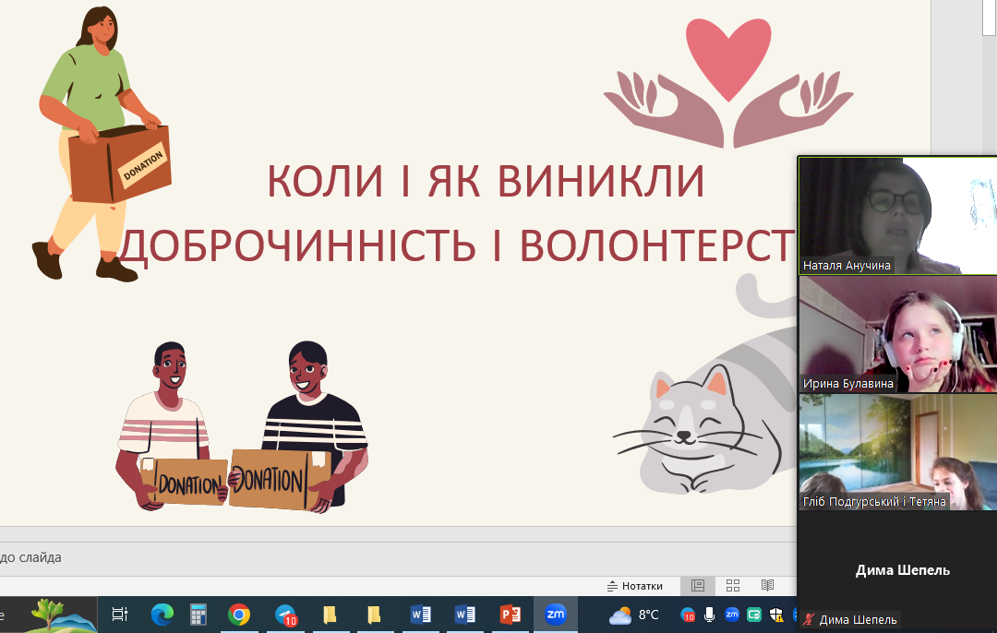This screenshot has width=997, height=633.
Task: Click the Наталя Анучина name label
Action: pos(847,266)
